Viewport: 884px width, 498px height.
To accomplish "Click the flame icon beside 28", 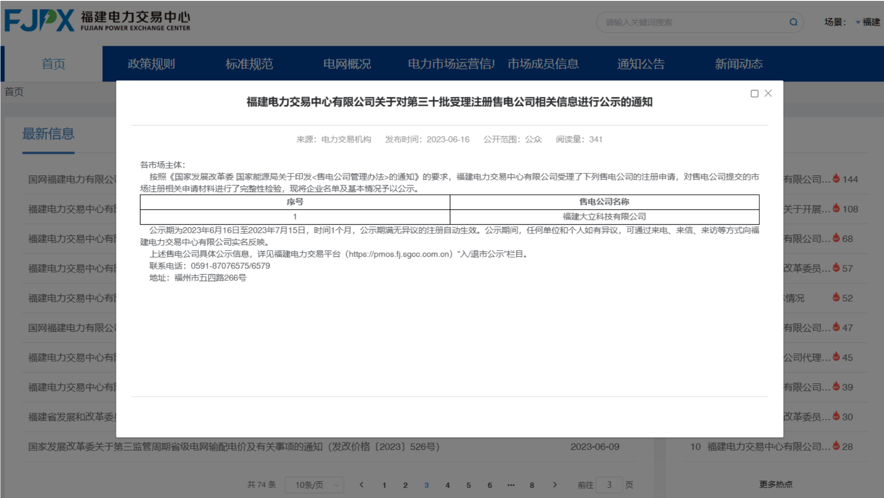I will point(836,445).
